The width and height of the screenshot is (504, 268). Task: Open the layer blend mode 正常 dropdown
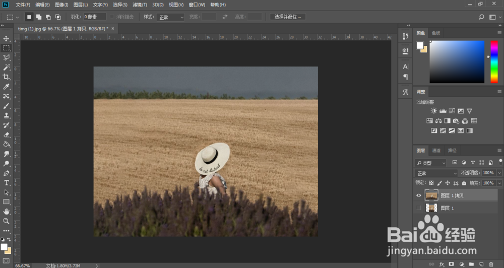tap(436, 173)
